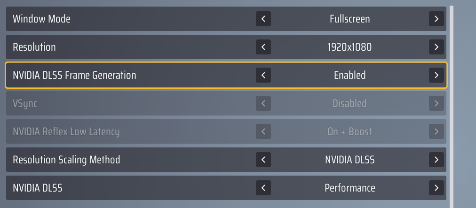The width and height of the screenshot is (476, 208).
Task: Click the Fullscreen value of Window Mode
Action: click(349, 19)
